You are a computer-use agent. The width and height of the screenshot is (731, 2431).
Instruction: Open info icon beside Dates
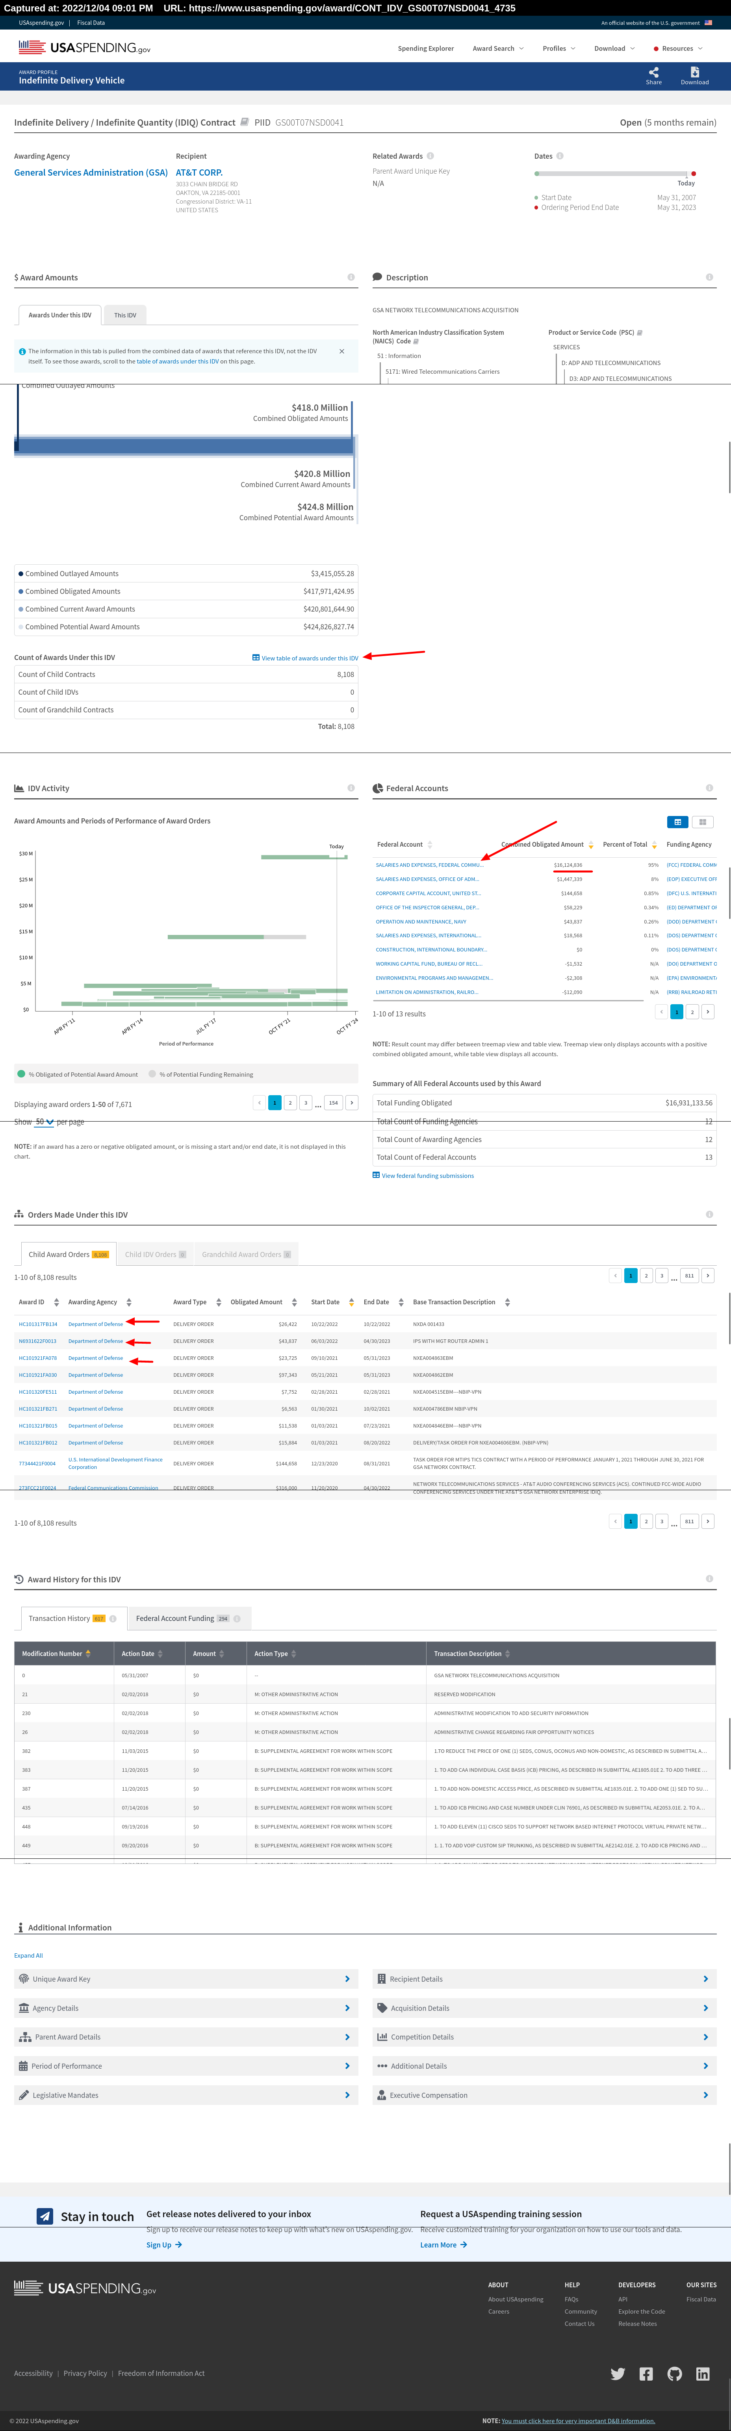pos(559,156)
